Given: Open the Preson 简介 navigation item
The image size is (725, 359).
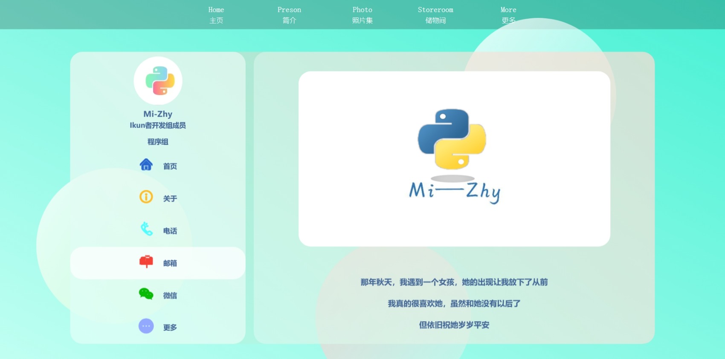Looking at the screenshot, I should [289, 15].
